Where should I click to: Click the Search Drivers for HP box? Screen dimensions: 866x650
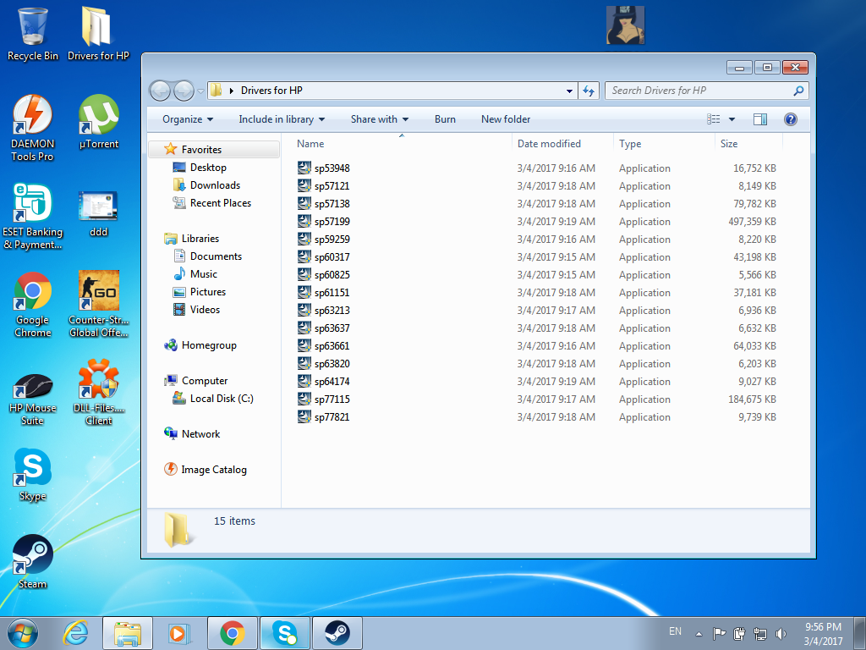[x=706, y=91]
